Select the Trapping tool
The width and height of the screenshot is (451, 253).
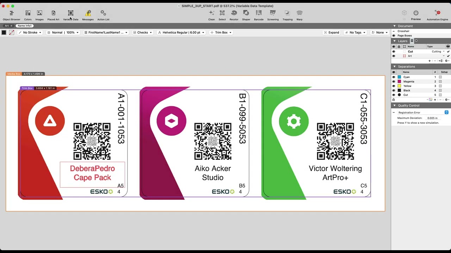(288, 15)
